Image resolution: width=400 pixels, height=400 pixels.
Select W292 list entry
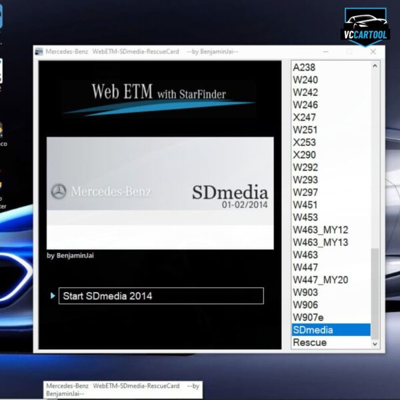(331, 167)
